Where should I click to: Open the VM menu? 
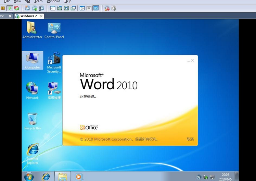click(x=28, y=1)
